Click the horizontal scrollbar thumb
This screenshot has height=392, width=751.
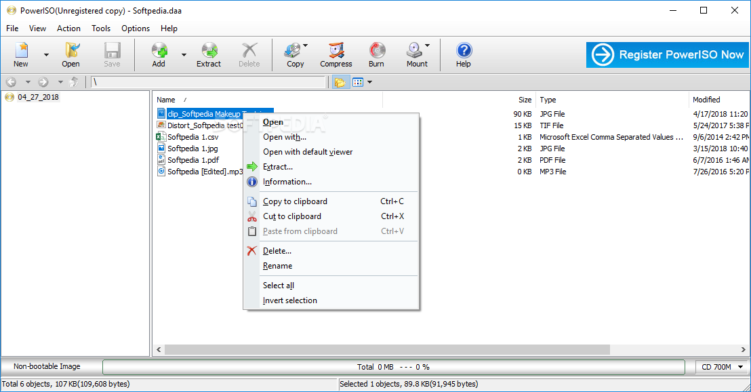(x=387, y=350)
